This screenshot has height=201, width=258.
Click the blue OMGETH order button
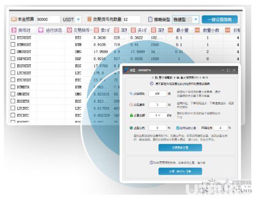coord(180,171)
